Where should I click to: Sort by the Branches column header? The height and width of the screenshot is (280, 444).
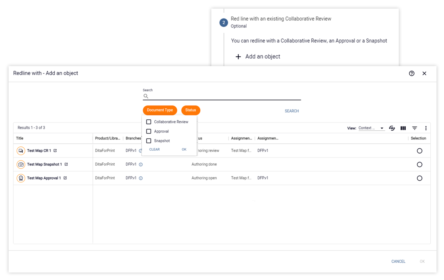pyautogui.click(x=133, y=138)
